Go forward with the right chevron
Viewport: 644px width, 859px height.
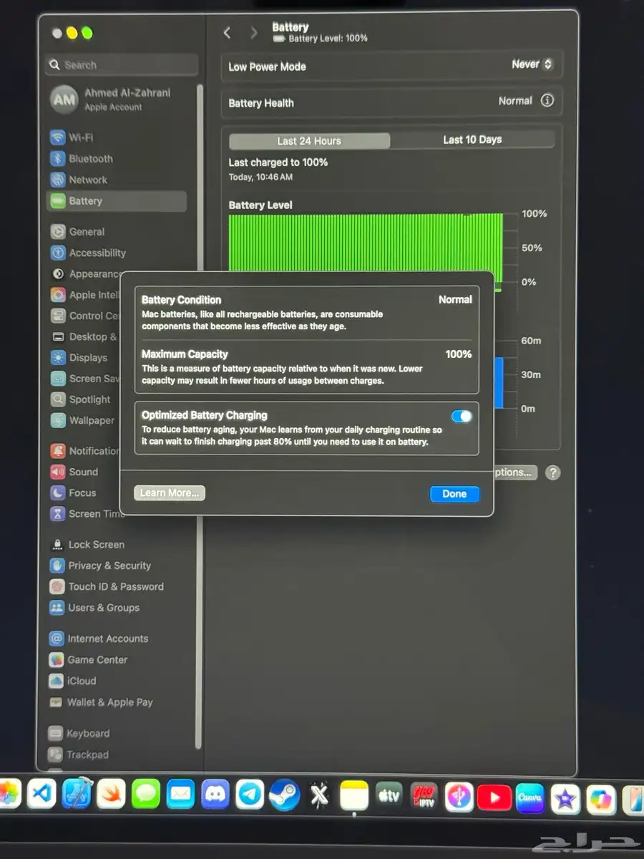click(253, 32)
